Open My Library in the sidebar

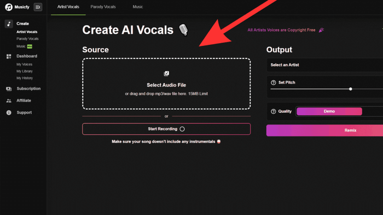[25, 71]
